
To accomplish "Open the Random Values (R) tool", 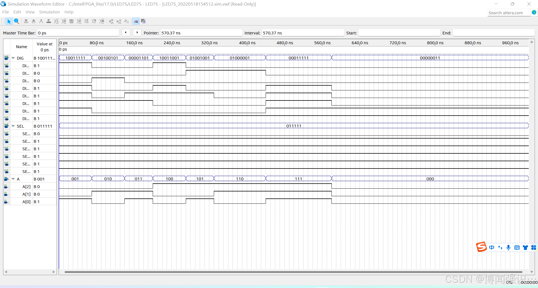I will point(102,21).
